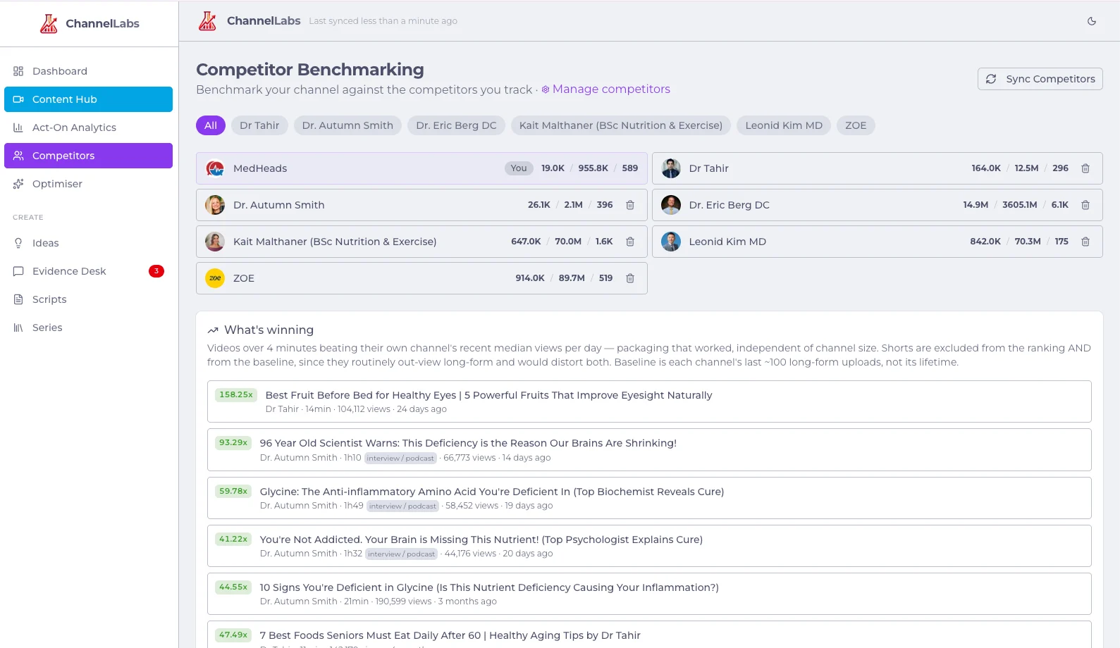
Task: Delete Leonid Kim MD trash icon
Action: [1085, 242]
